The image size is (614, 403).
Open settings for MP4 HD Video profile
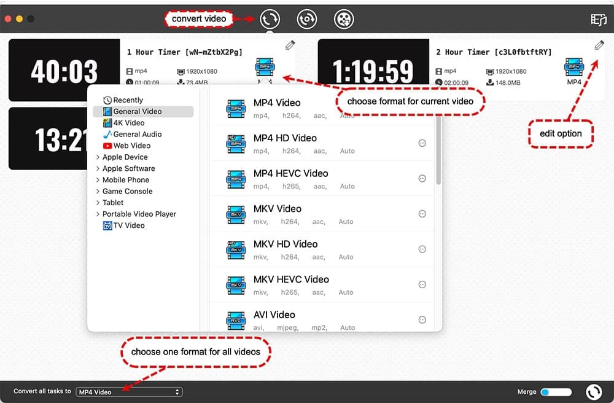[422, 143]
